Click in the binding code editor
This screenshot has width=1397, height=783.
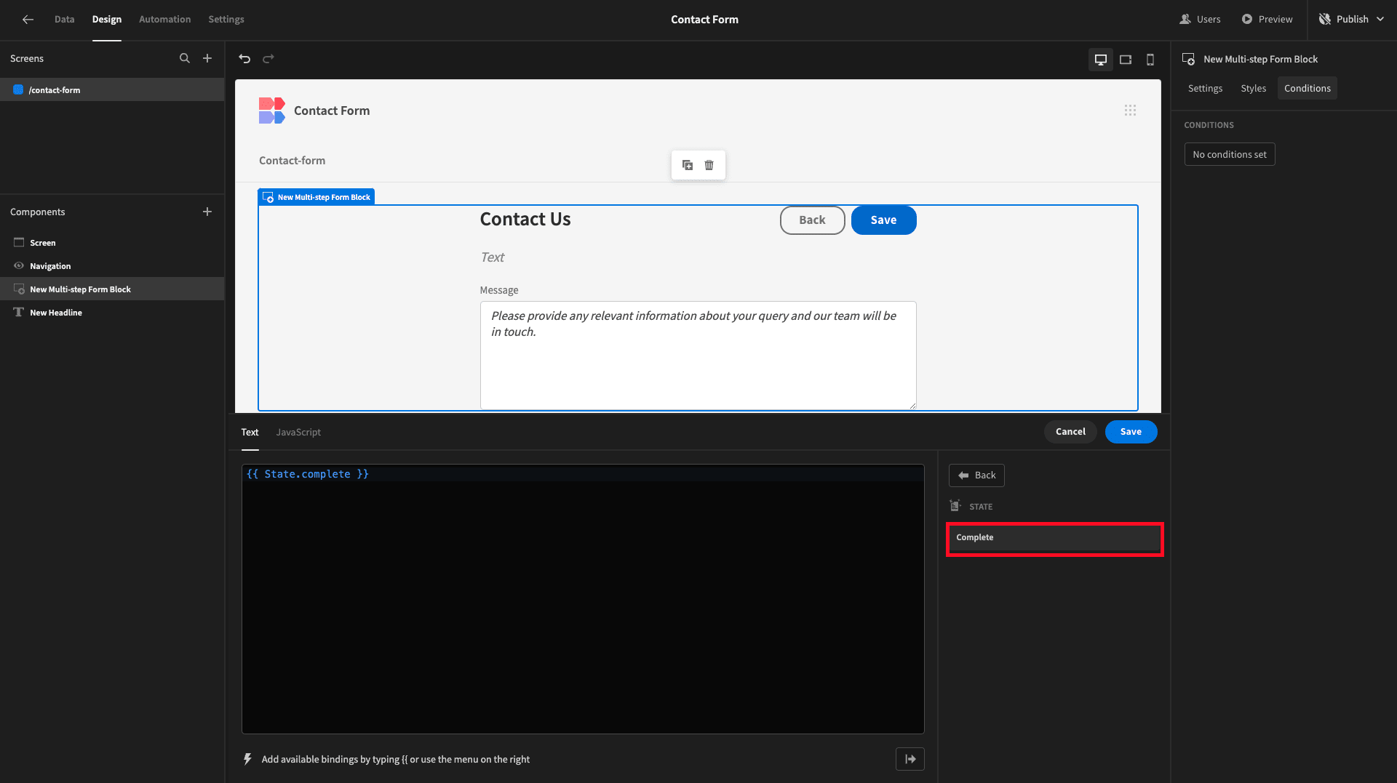(x=583, y=599)
